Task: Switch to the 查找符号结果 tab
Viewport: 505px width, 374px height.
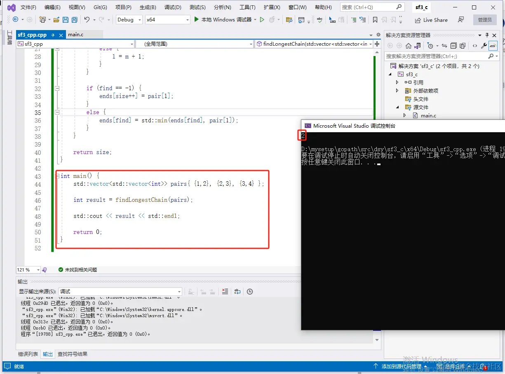Action: pyautogui.click(x=72, y=354)
